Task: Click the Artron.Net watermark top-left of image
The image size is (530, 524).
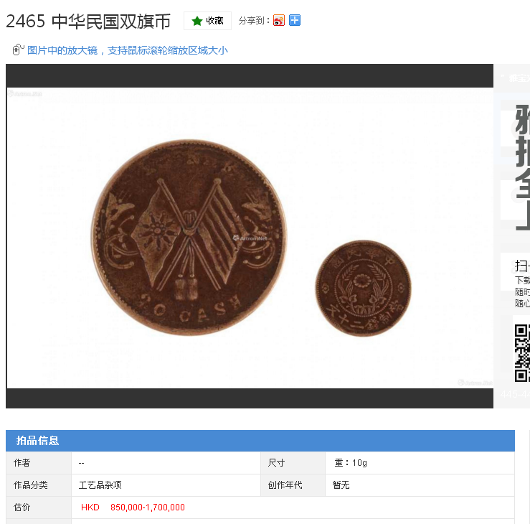Action: (x=25, y=94)
